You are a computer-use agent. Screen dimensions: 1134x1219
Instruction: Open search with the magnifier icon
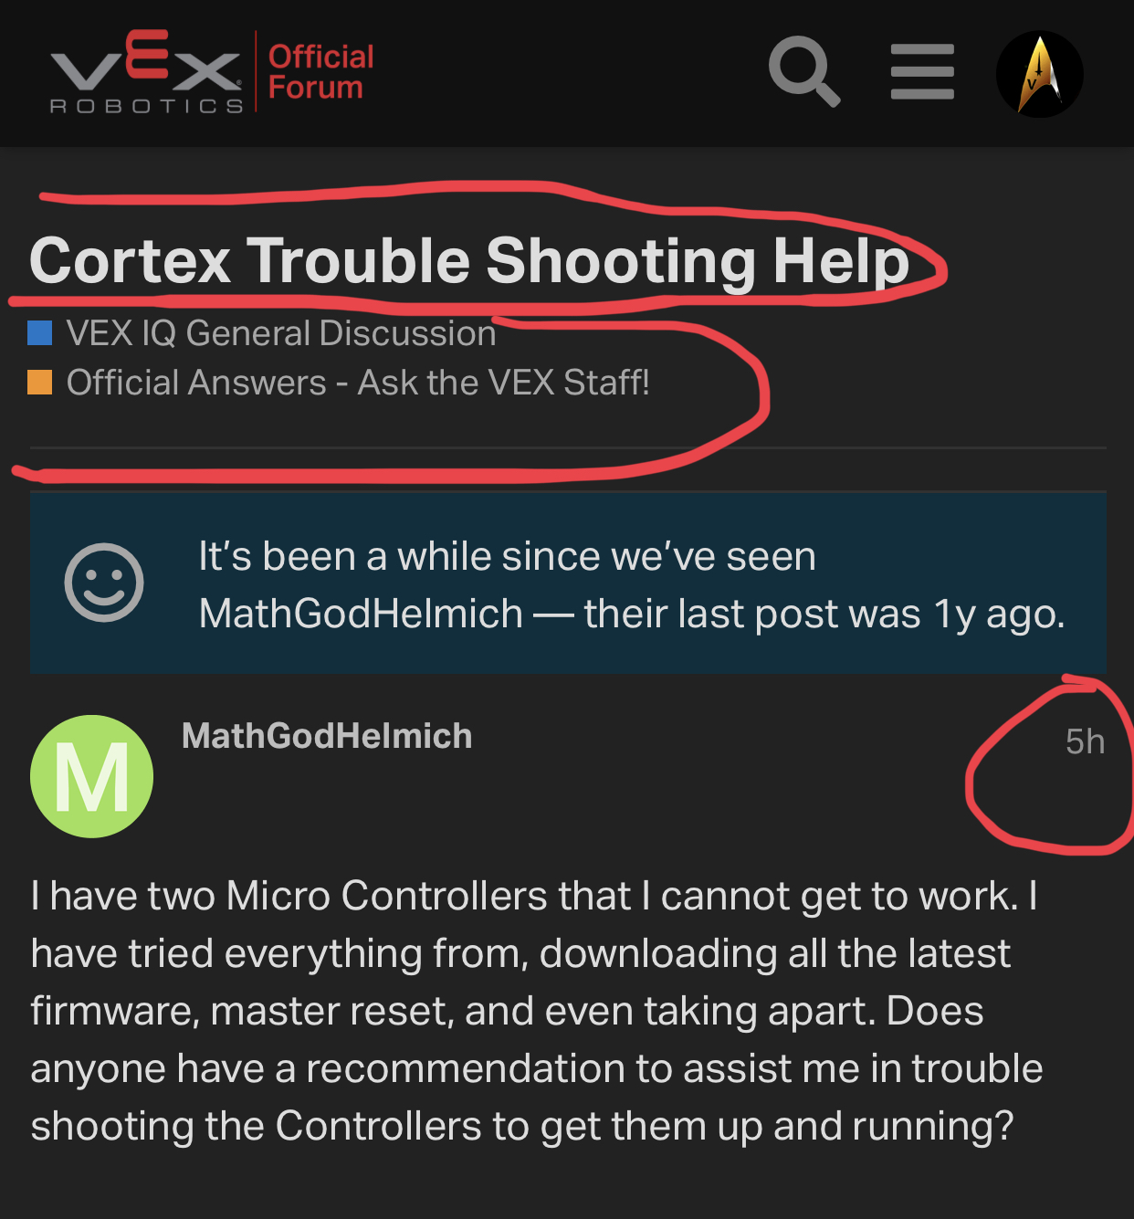tap(804, 72)
